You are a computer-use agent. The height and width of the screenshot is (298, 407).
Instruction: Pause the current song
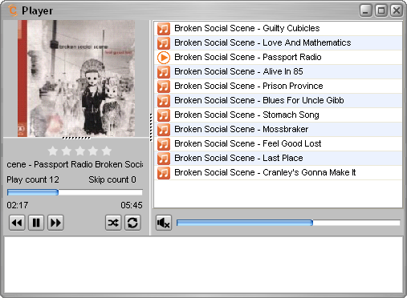click(36, 223)
